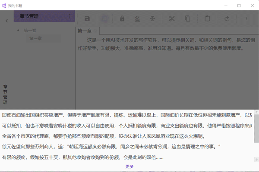This screenshot has height=172, width=259.
Task: Click the copy icon in toolbar
Action: (188, 18)
